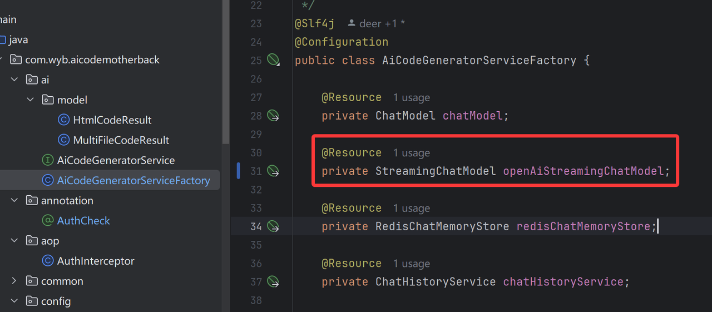The image size is (712, 312).
Task: Click the @Slf4j annotation
Action: click(x=315, y=23)
